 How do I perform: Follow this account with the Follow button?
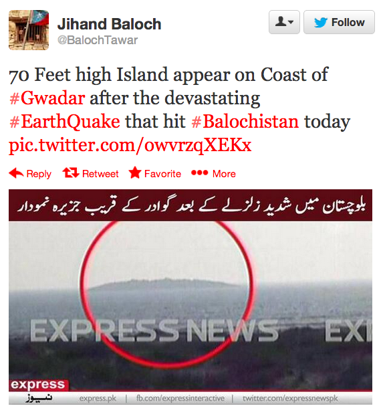339,22
